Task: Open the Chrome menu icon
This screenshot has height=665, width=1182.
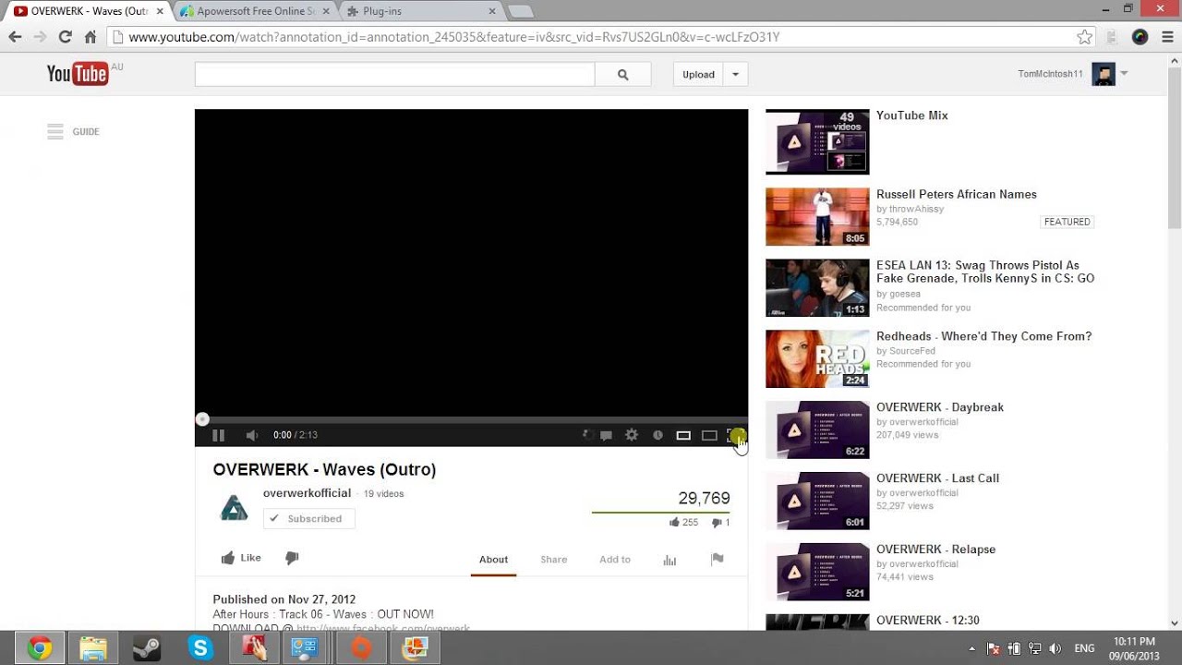Action: coord(1166,37)
